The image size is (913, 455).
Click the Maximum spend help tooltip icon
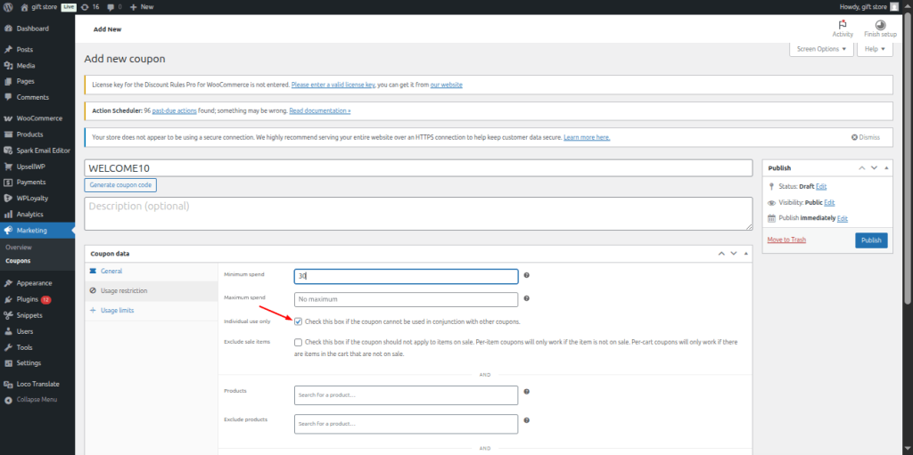526,298
